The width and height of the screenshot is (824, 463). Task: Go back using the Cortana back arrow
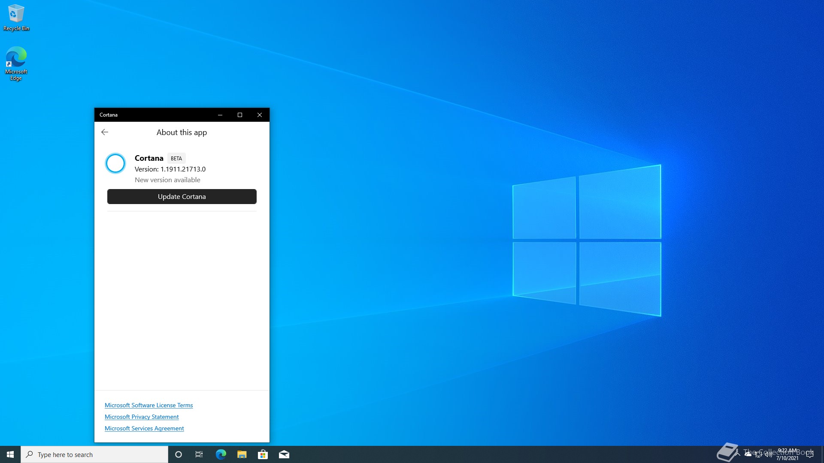[105, 132]
